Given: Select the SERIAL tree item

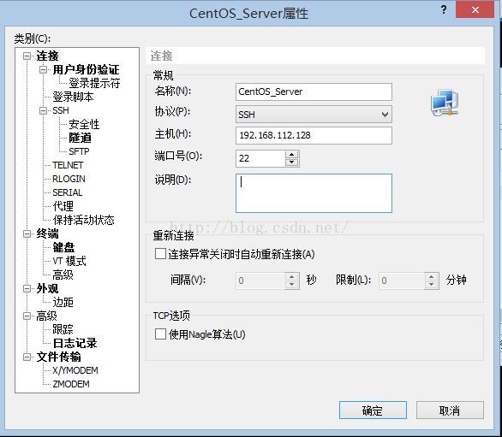Looking at the screenshot, I should click(x=67, y=192).
